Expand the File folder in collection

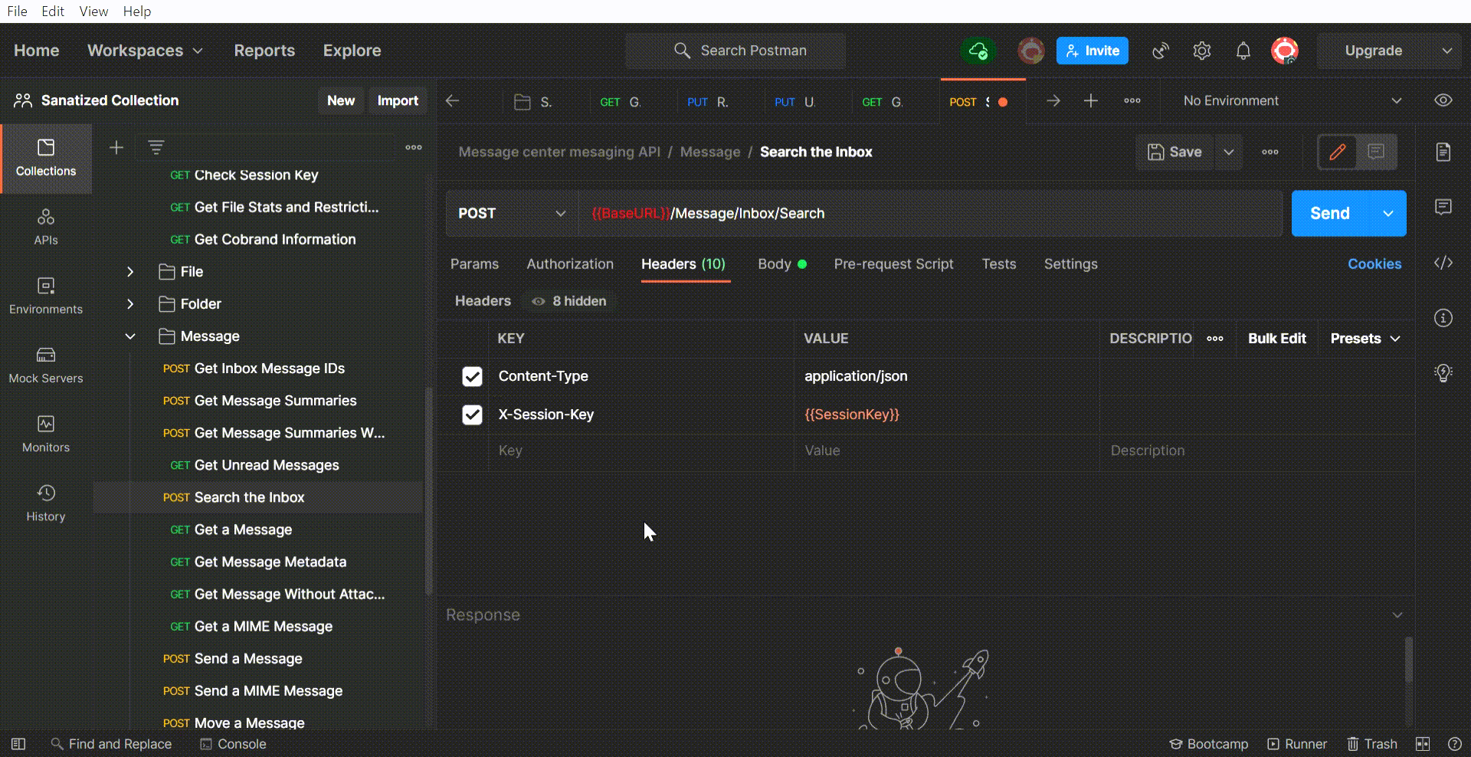point(130,272)
